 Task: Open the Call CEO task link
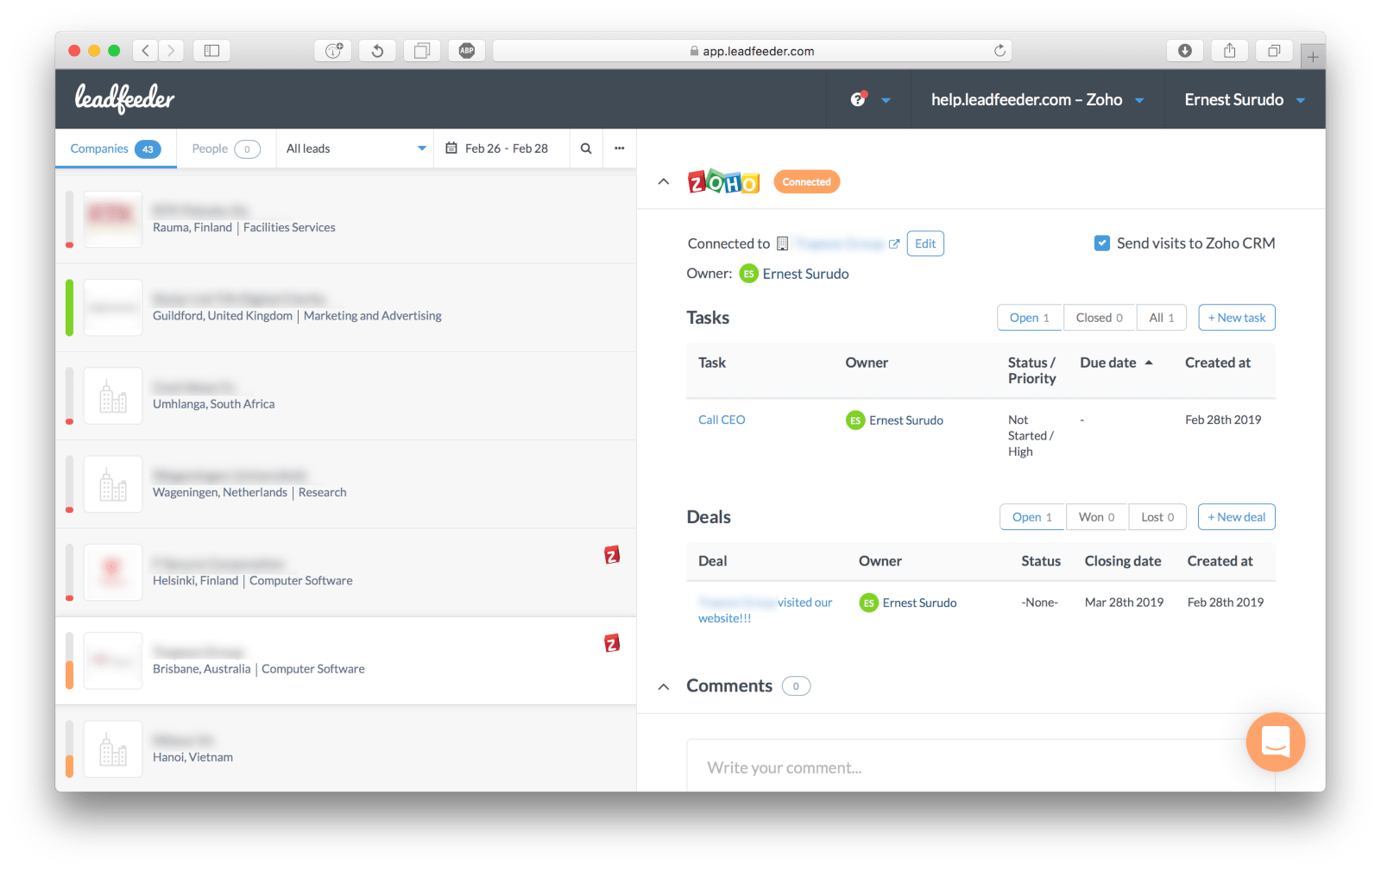[722, 420]
